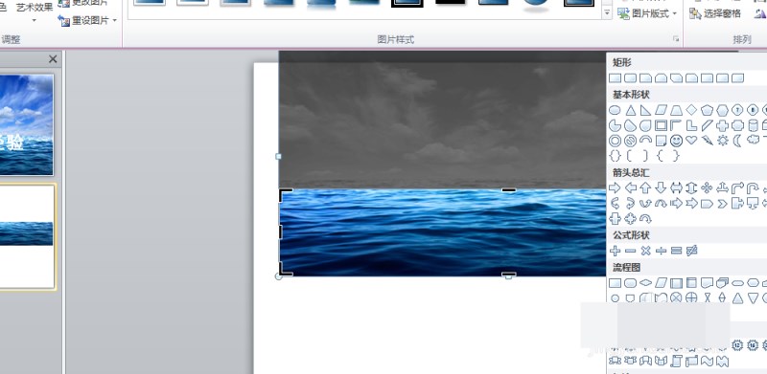767x374 pixels.
Task: Choose the cylinder can shape
Action: click(753, 126)
